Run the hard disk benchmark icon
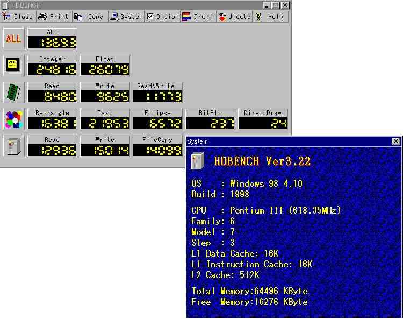 point(13,146)
